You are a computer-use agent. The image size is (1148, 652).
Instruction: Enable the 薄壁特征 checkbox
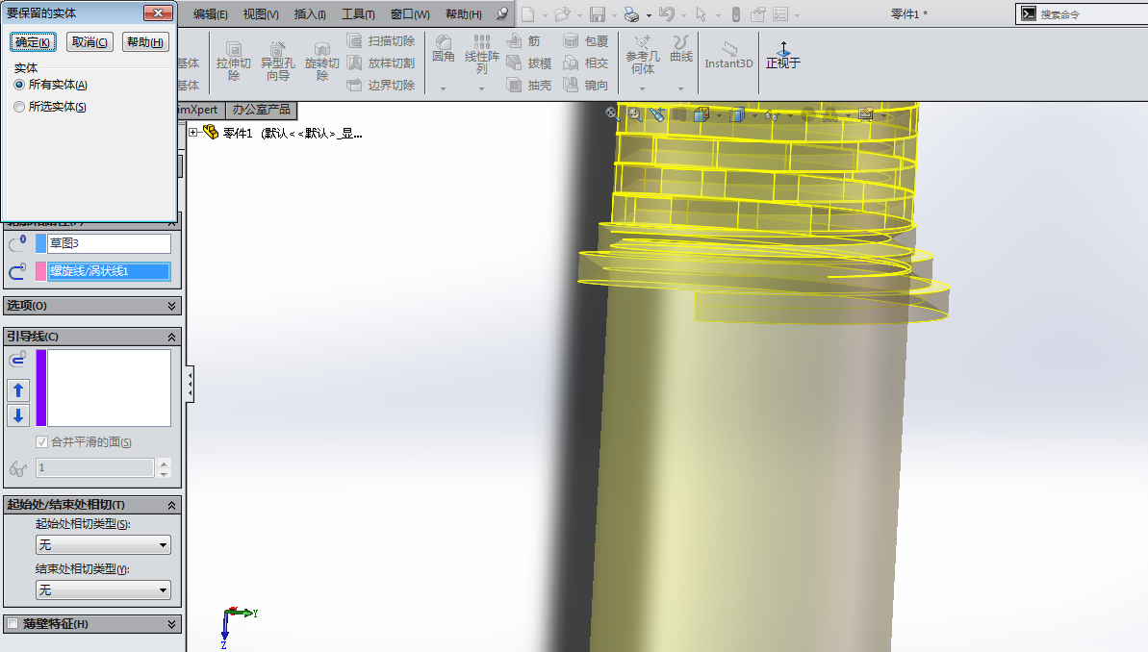13,623
